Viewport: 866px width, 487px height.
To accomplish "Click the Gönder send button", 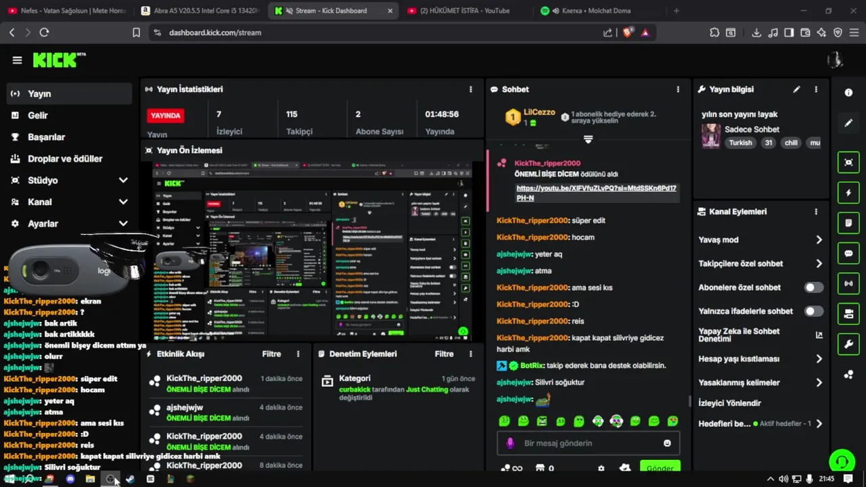I will click(x=660, y=467).
